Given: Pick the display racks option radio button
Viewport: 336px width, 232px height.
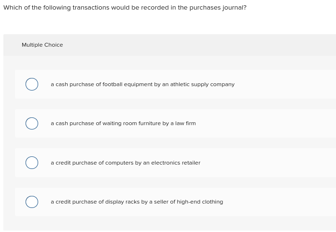Looking at the screenshot, I should click(32, 202).
